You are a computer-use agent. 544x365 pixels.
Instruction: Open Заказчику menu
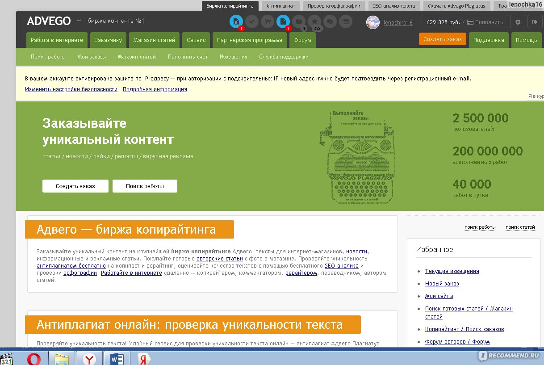[x=108, y=40]
